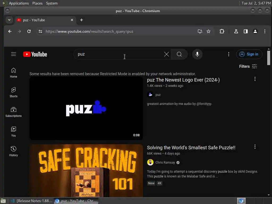The height and width of the screenshot is (204, 272).
Task: Go forward in browser history
Action: coord(19,31)
